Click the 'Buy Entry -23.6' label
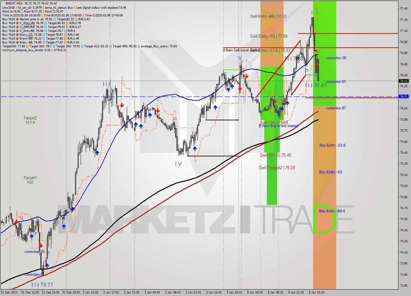Viewport: 411px width, 296px height. click(x=332, y=145)
